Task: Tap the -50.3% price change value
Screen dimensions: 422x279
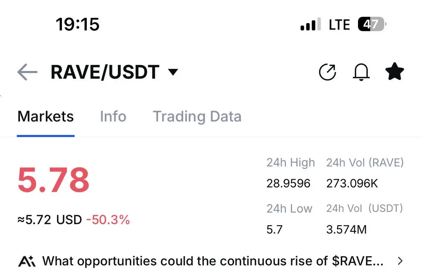Action: (108, 220)
